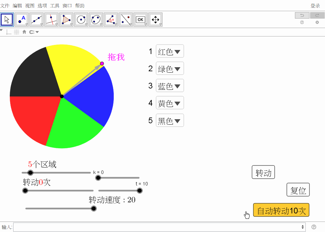This screenshot has width=325, height=232.
Task: Open region 1 color dropdown 红色
Action: pos(170,51)
